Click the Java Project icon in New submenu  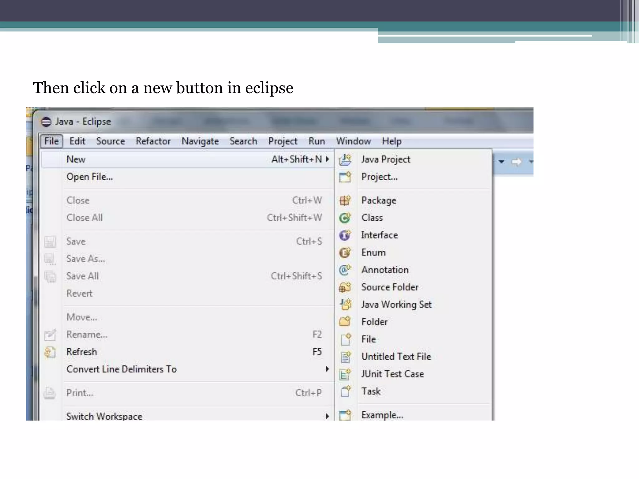pos(345,160)
